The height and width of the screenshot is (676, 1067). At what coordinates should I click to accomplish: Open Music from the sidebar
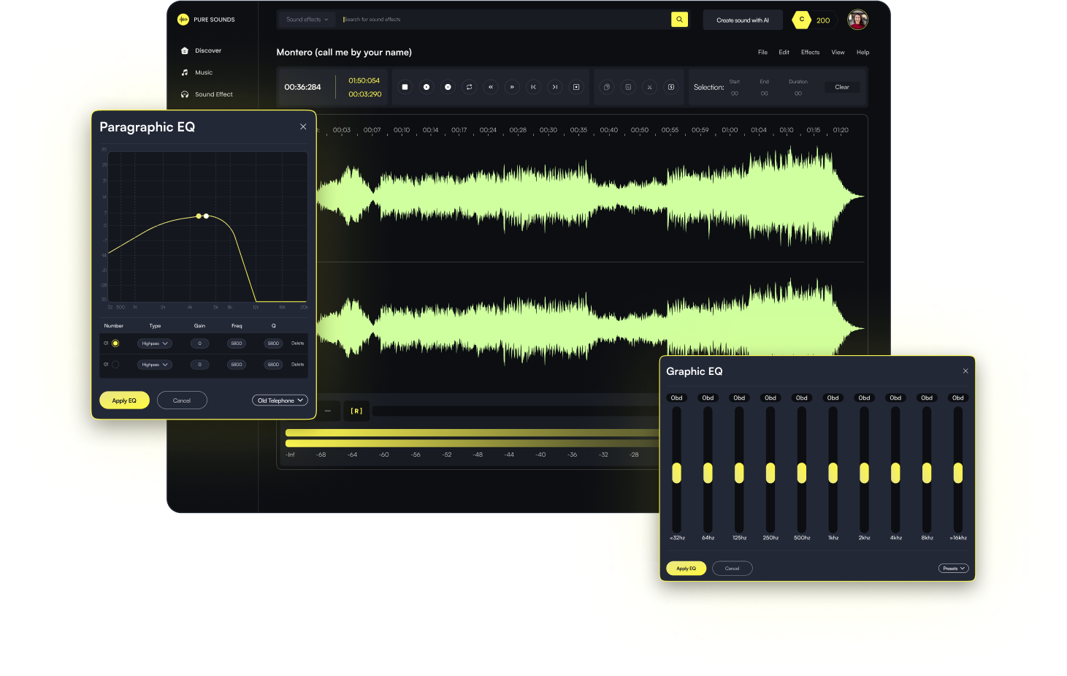pyautogui.click(x=197, y=72)
